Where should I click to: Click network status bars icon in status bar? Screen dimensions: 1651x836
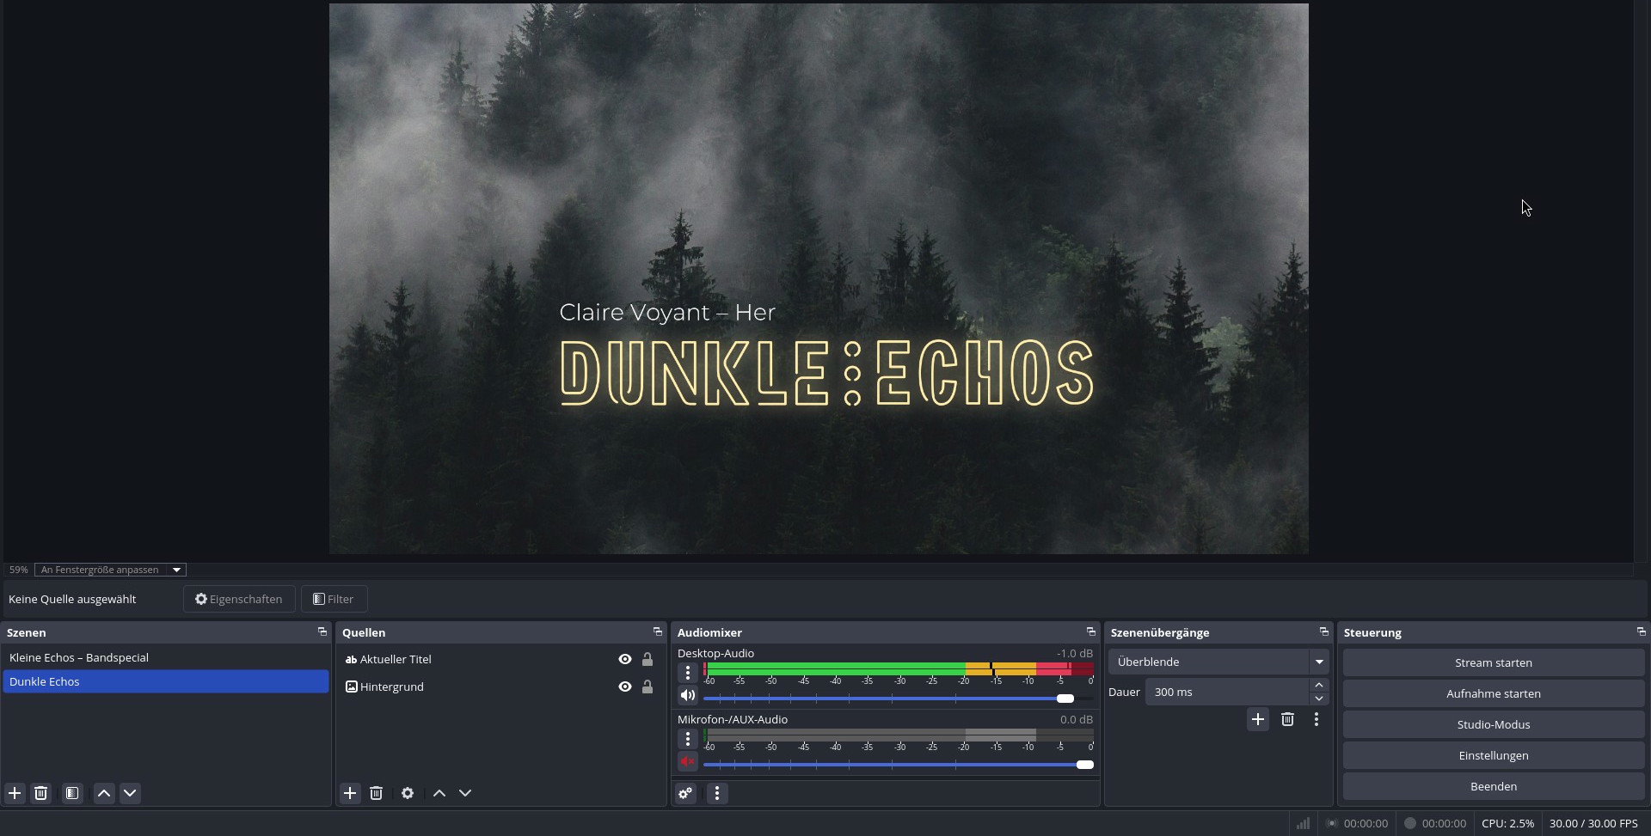(1304, 823)
